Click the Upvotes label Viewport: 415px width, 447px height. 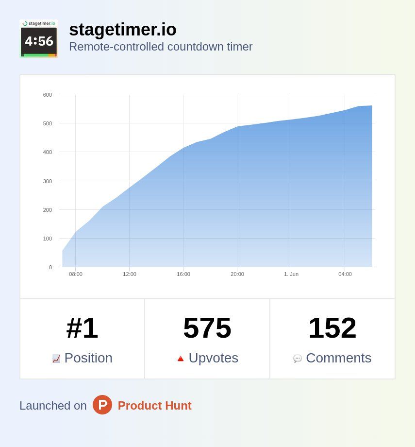pos(214,358)
